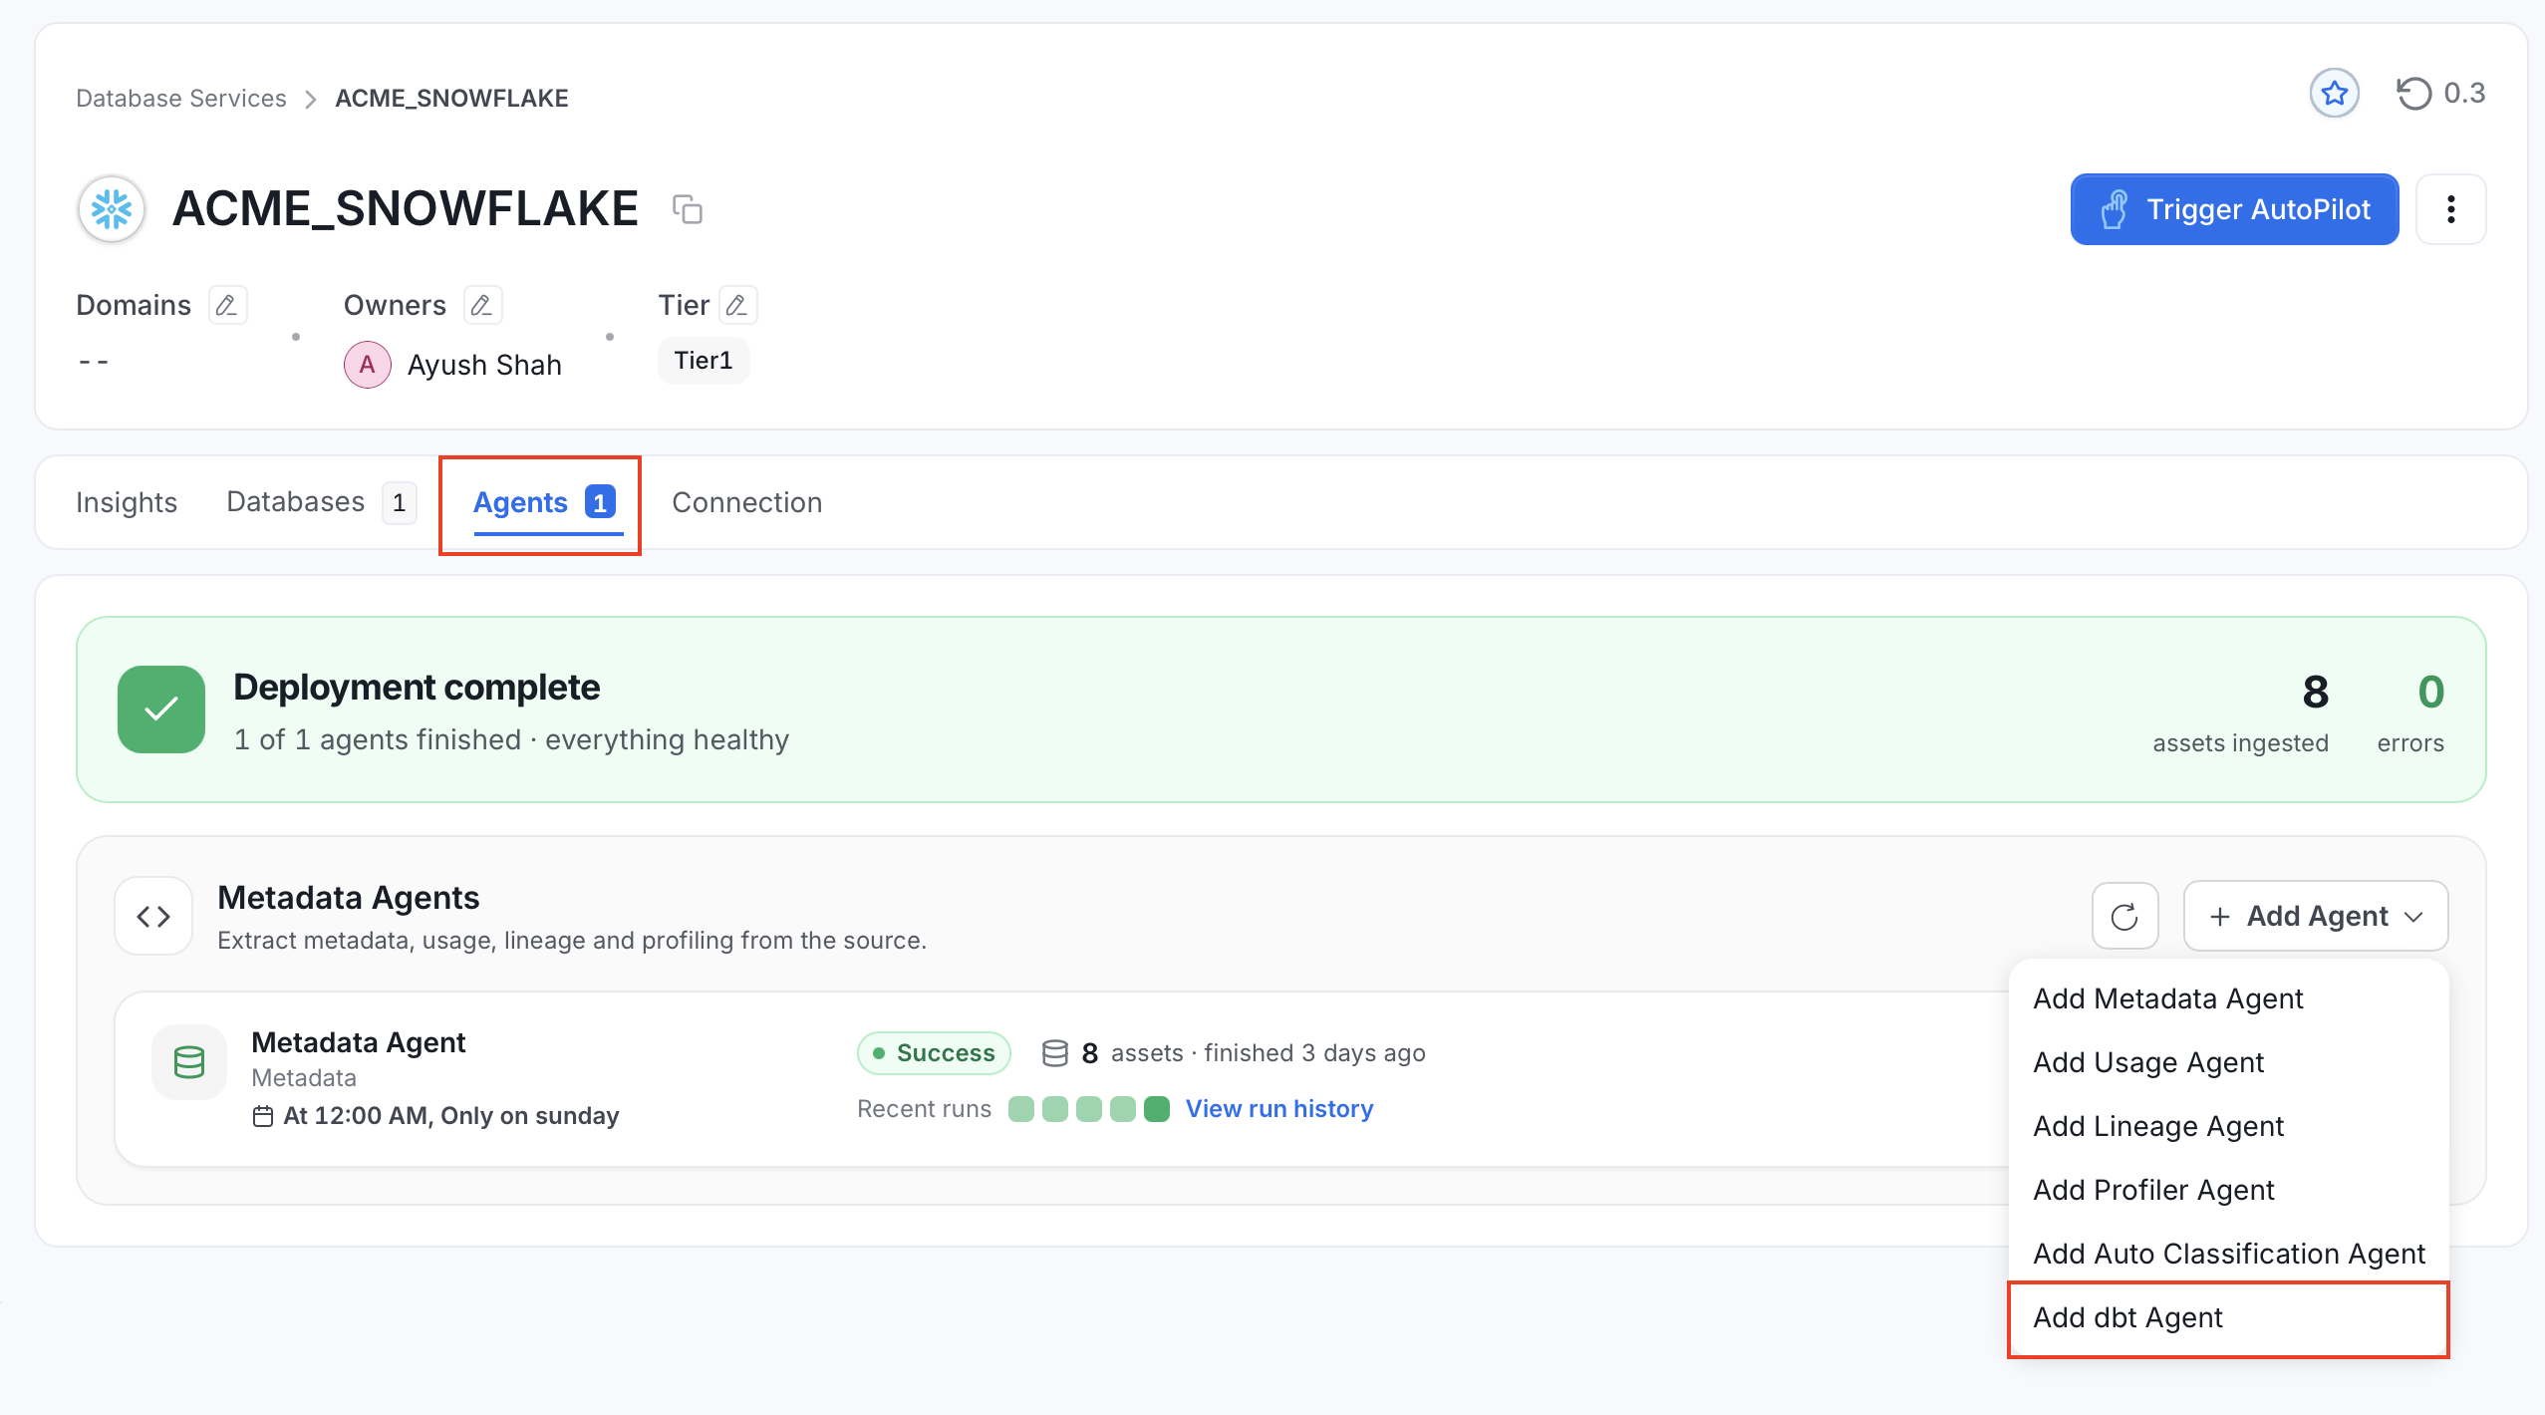Click the '0 errors' count
This screenshot has height=1415, width=2545.
tap(2411, 713)
